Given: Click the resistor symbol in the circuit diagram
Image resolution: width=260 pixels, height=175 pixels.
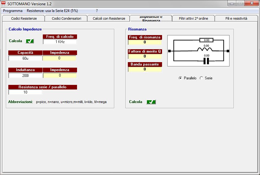Looking at the screenshot, I should (206, 40).
